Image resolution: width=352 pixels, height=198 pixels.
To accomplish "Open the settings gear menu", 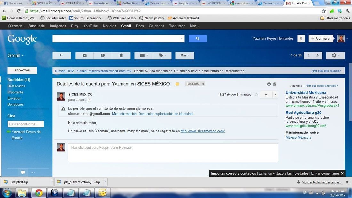I will (x=335, y=55).
